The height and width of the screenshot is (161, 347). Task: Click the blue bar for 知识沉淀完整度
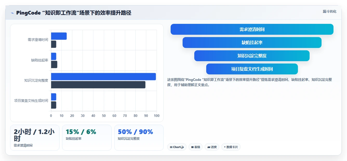coord(103,76)
